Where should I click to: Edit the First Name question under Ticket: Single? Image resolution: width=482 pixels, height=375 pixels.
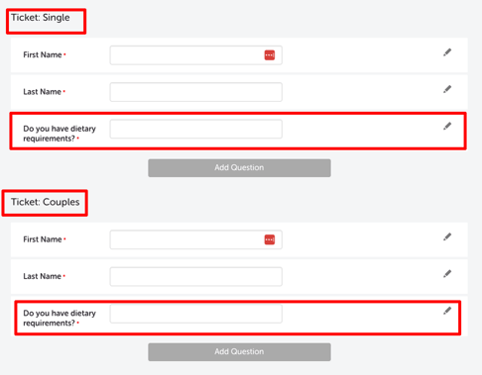pyautogui.click(x=447, y=52)
